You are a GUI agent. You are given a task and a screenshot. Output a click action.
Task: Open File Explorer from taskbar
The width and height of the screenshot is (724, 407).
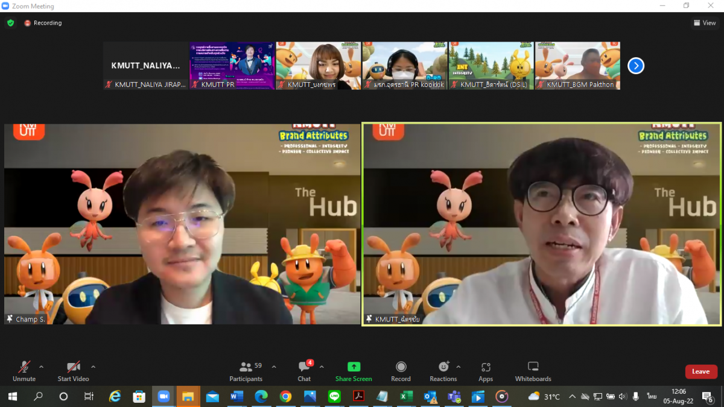coord(188,396)
